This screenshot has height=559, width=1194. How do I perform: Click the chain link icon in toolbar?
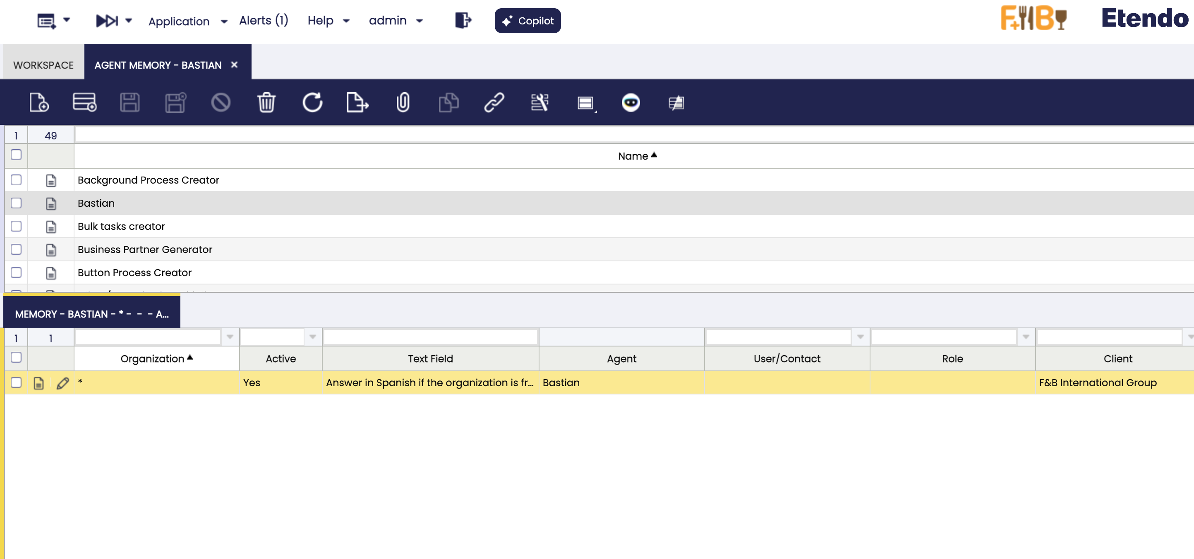tap(494, 102)
